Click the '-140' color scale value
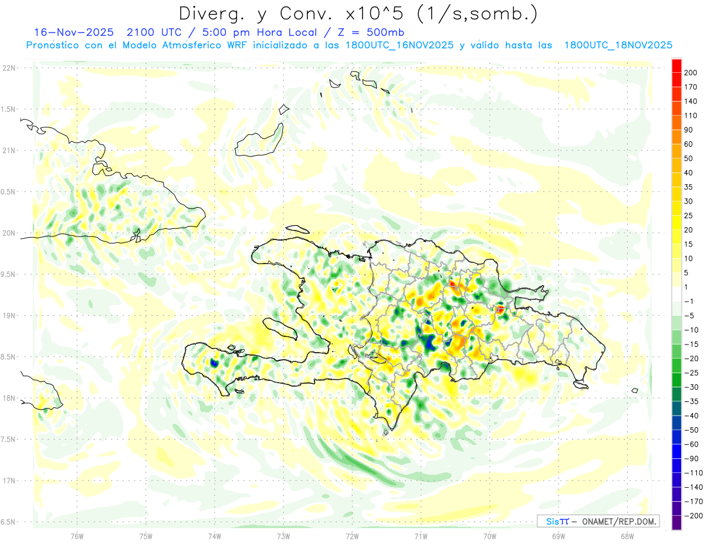Screen dimensions: 704x544 pyautogui.click(x=694, y=488)
